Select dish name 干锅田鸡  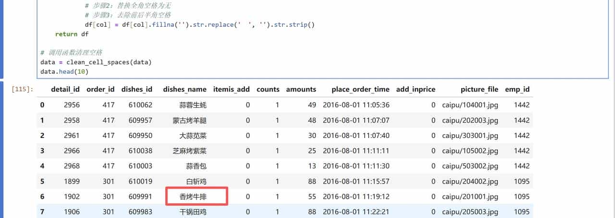coord(193,212)
